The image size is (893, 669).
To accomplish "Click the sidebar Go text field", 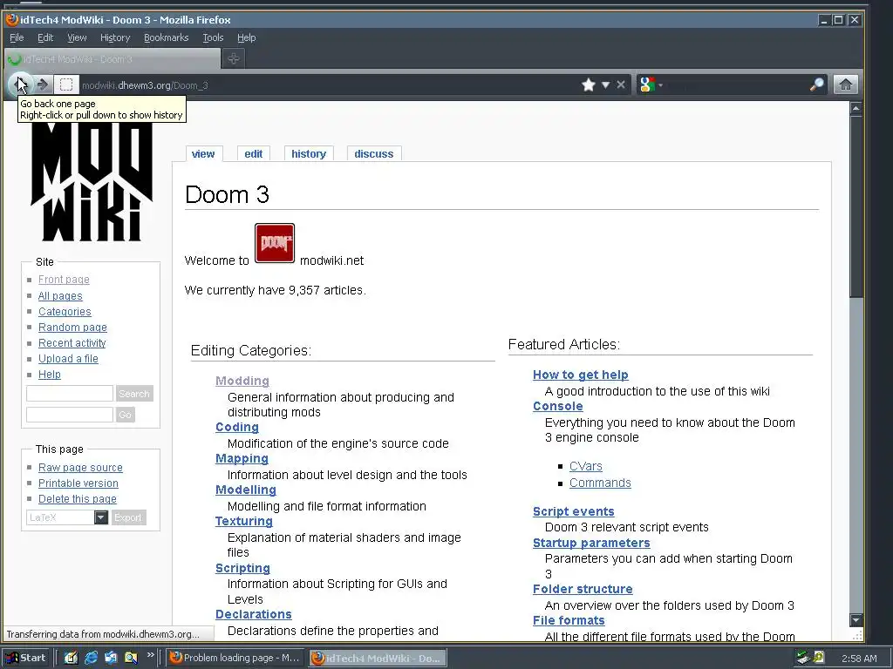I will click(70, 414).
